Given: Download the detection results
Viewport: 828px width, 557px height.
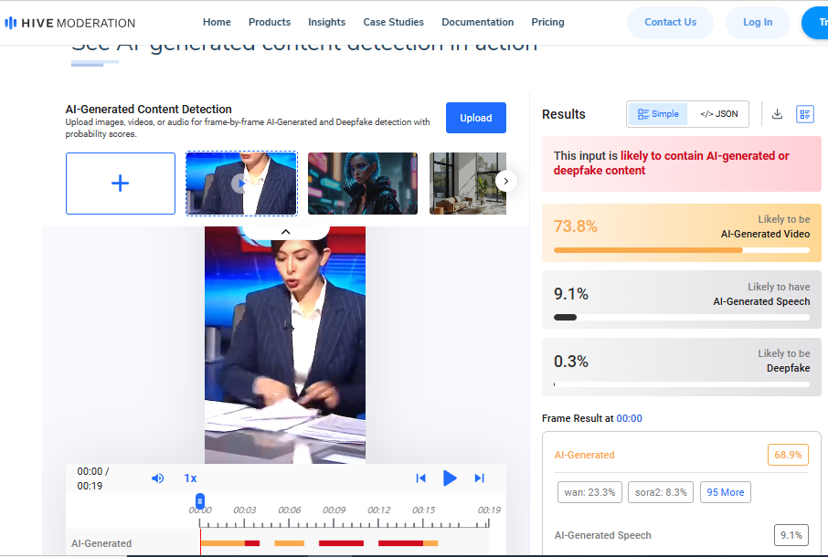Looking at the screenshot, I should pyautogui.click(x=777, y=114).
